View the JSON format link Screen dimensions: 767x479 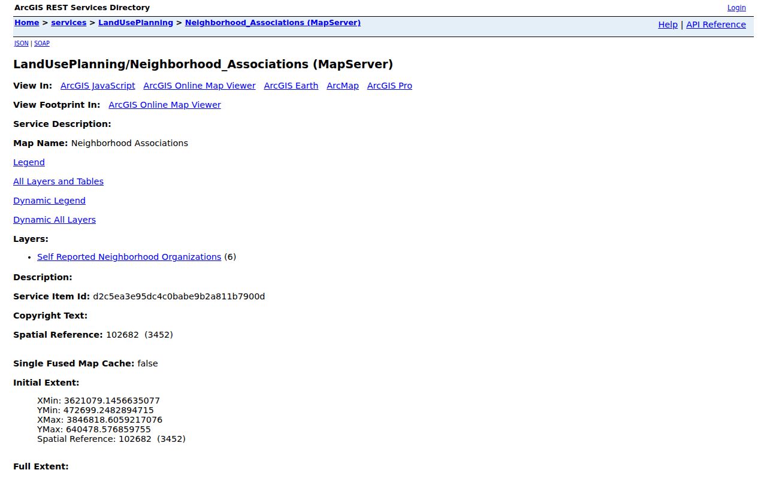coord(22,43)
